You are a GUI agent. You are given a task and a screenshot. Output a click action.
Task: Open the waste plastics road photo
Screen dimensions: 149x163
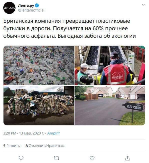point(110,105)
